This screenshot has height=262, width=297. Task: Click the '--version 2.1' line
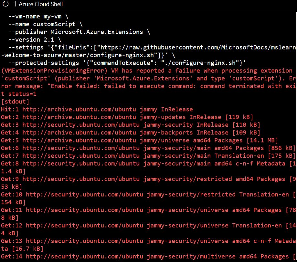tap(35, 40)
